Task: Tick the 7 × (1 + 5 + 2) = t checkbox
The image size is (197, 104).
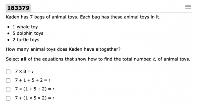Action: [x=8, y=89]
